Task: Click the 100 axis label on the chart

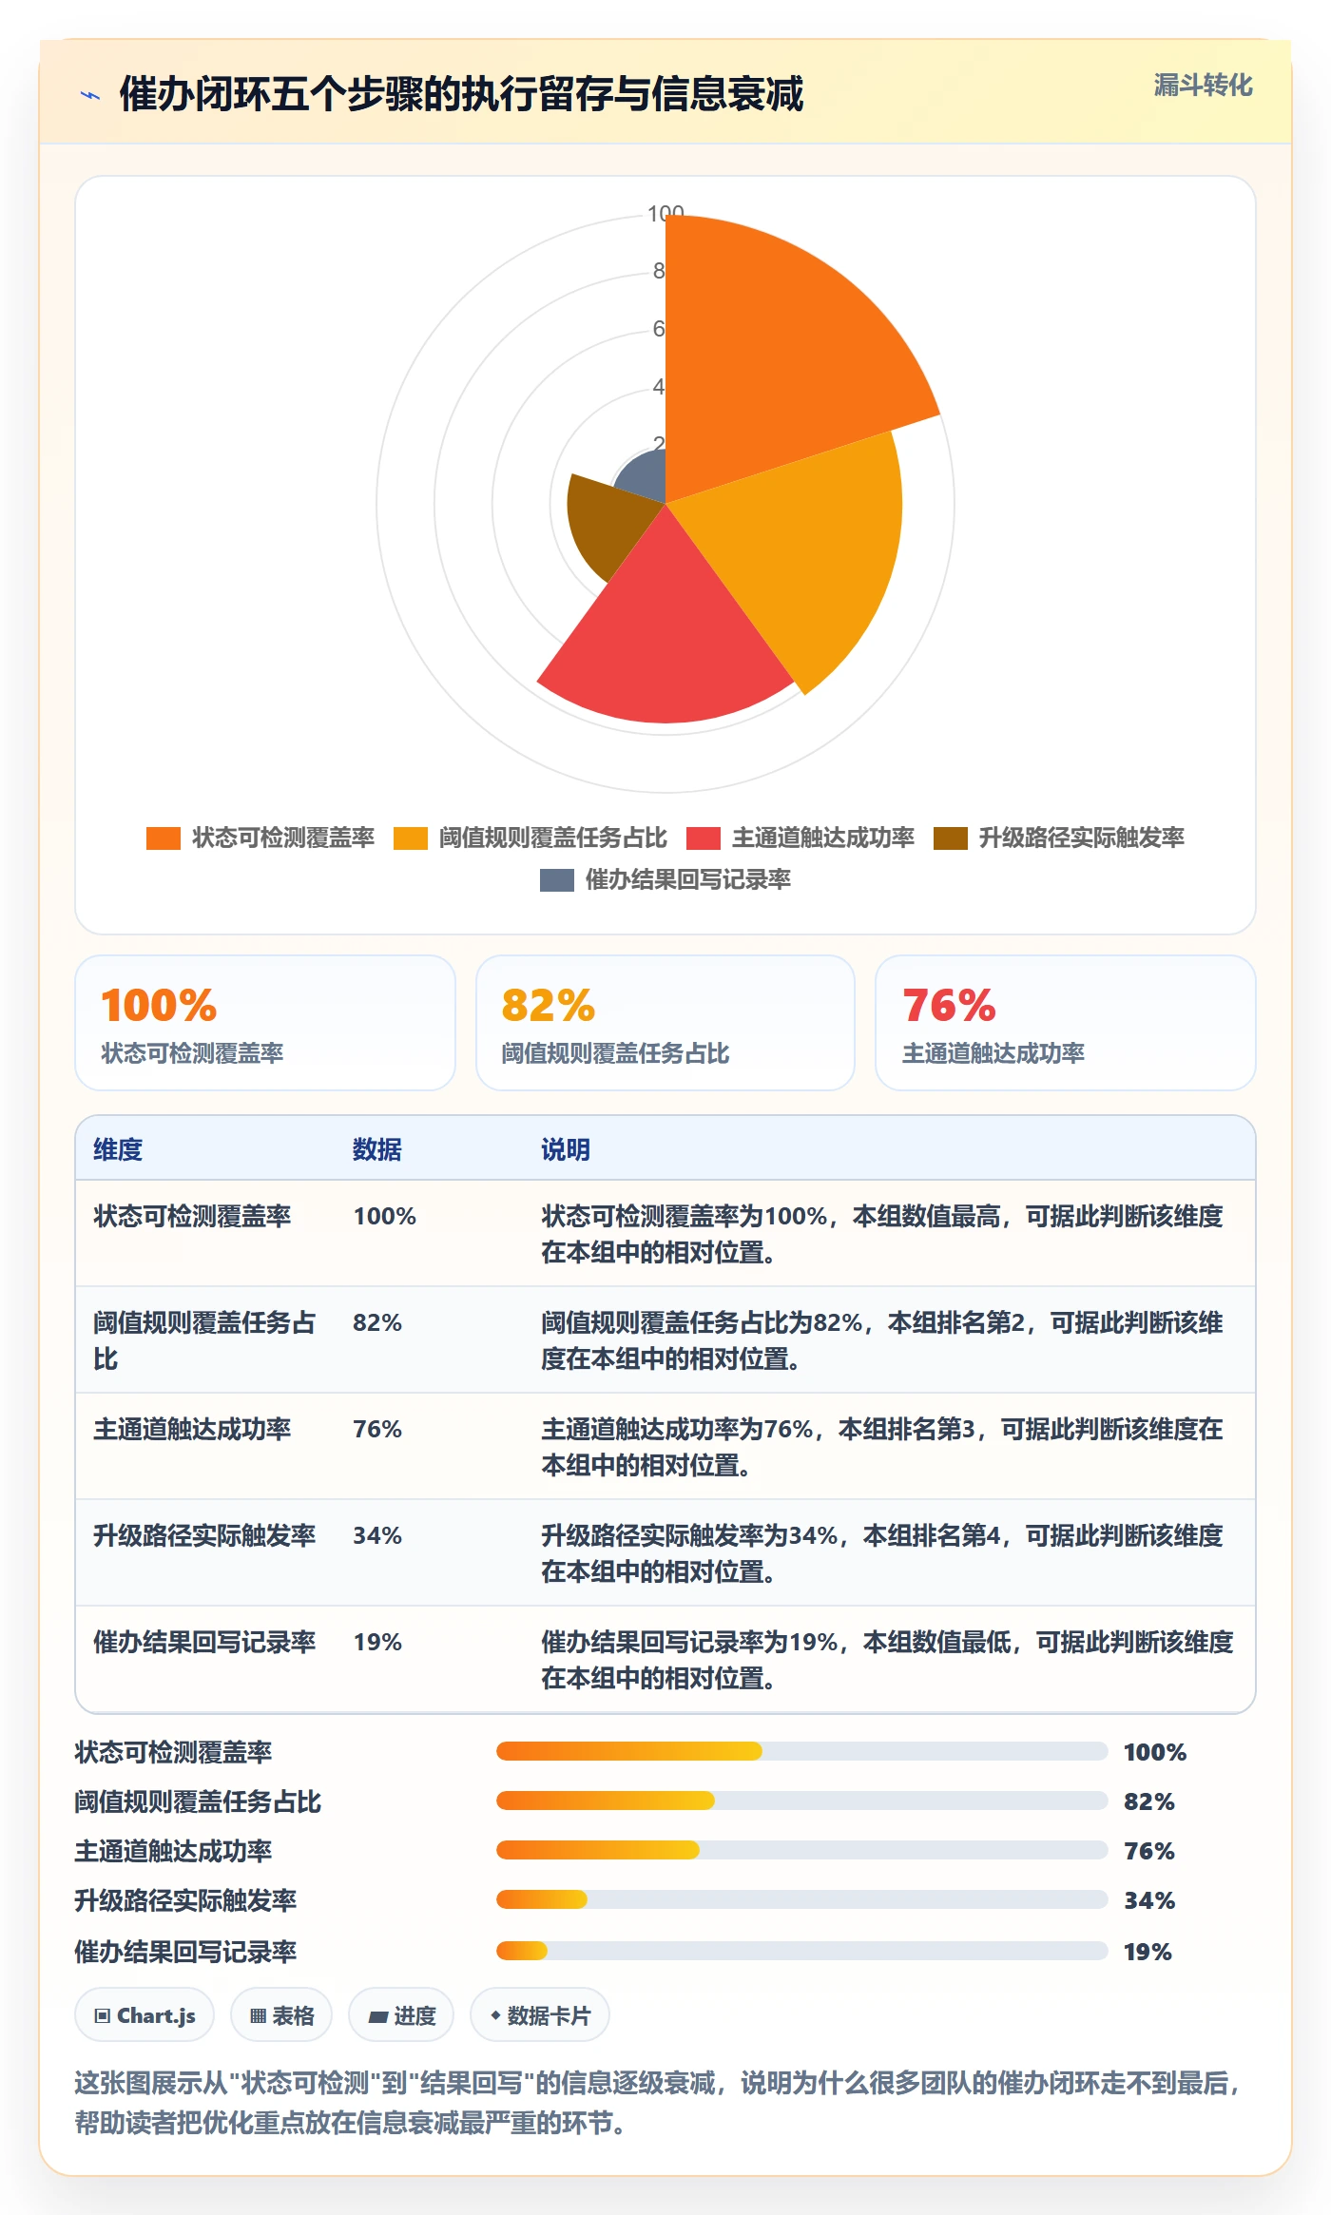Action: (x=665, y=213)
